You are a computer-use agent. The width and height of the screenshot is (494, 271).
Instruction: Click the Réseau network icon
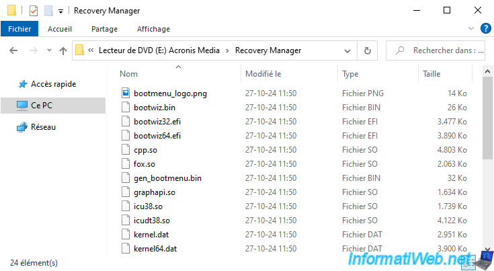tap(22, 127)
